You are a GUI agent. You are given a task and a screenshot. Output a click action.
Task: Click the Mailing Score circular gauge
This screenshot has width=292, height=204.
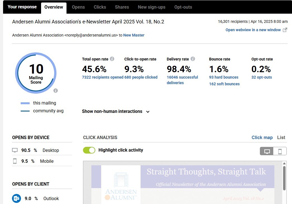(36, 73)
